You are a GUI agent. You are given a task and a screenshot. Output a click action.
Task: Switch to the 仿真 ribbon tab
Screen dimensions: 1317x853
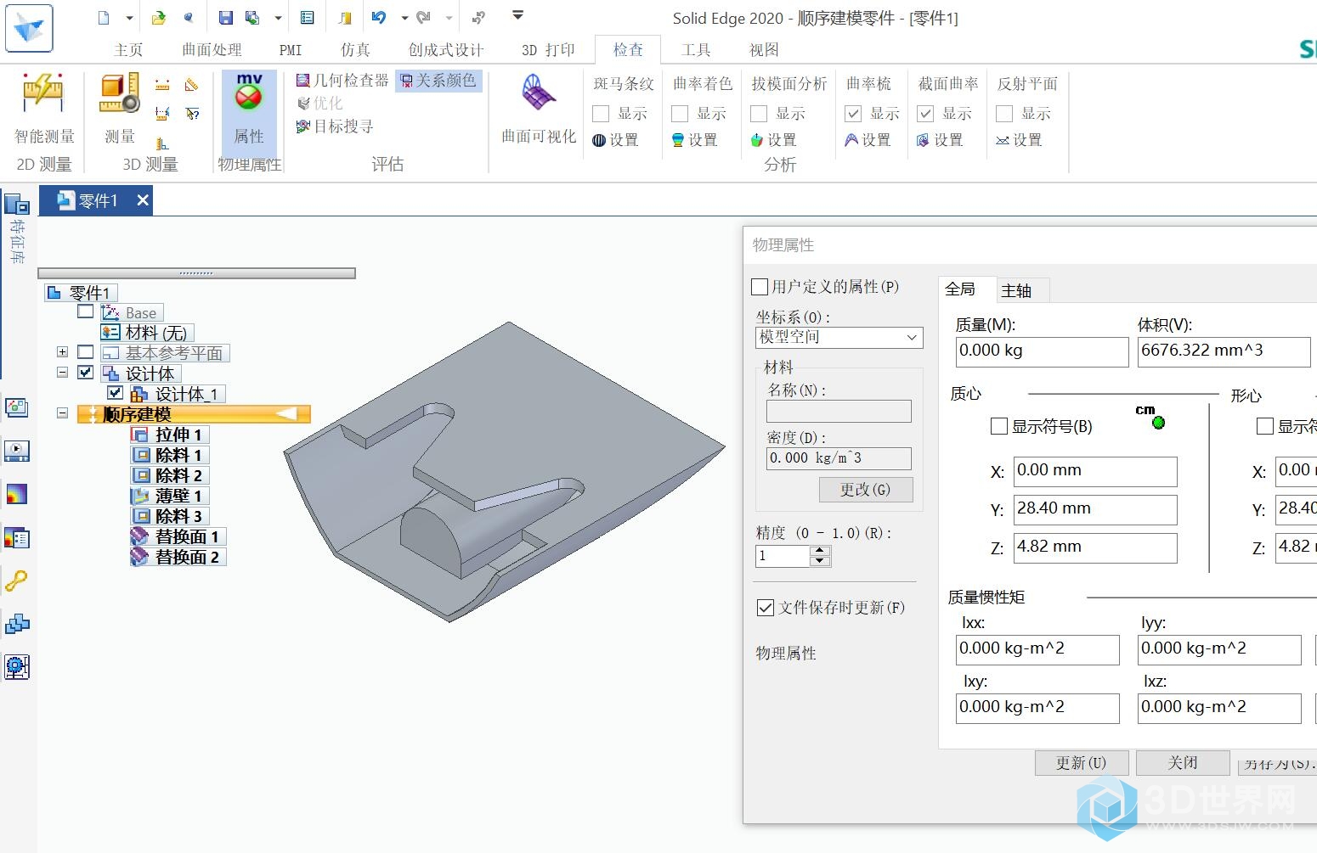pyautogui.click(x=355, y=50)
